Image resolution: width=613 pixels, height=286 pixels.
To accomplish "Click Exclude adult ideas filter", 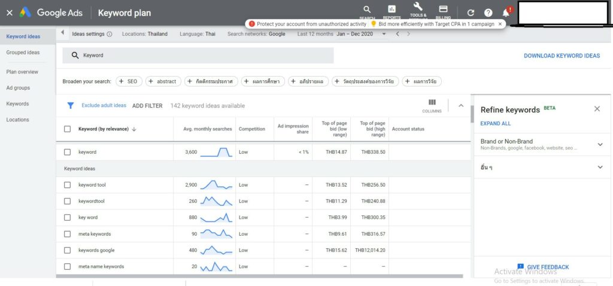I will [104, 105].
